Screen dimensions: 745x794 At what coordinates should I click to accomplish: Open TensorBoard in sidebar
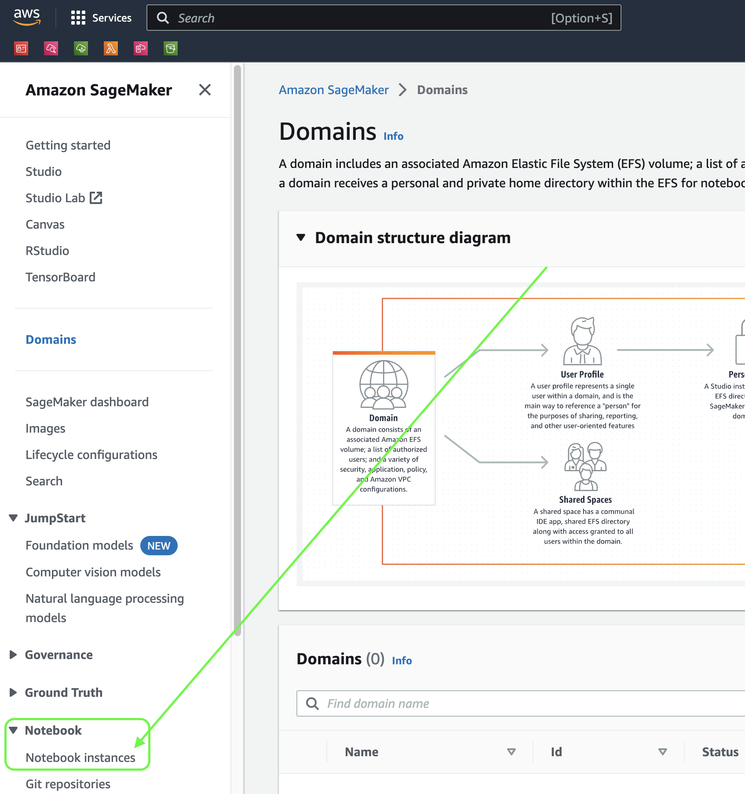[x=61, y=277]
